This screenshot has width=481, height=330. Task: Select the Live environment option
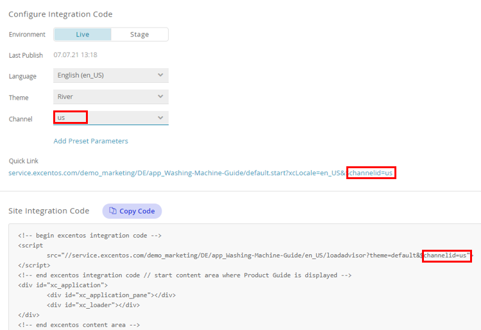83,35
